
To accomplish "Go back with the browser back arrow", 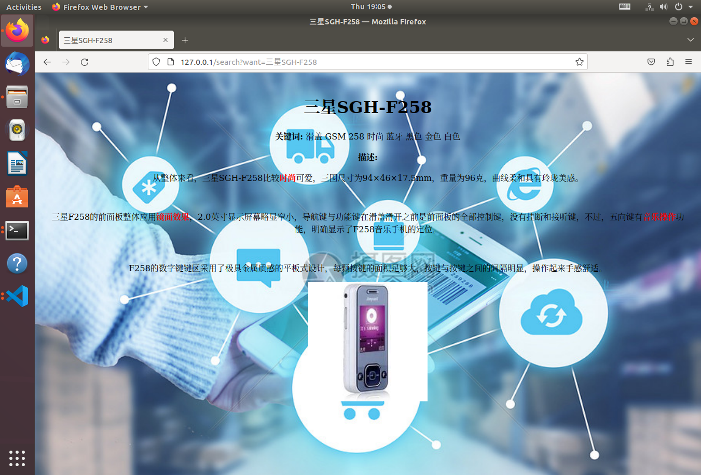I will [x=47, y=62].
